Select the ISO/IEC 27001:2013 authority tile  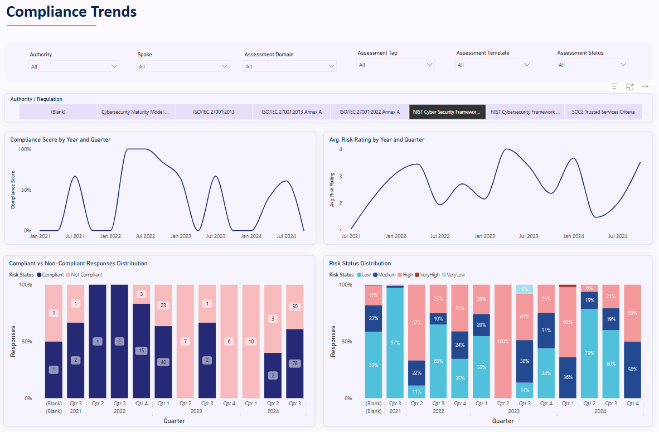(214, 111)
